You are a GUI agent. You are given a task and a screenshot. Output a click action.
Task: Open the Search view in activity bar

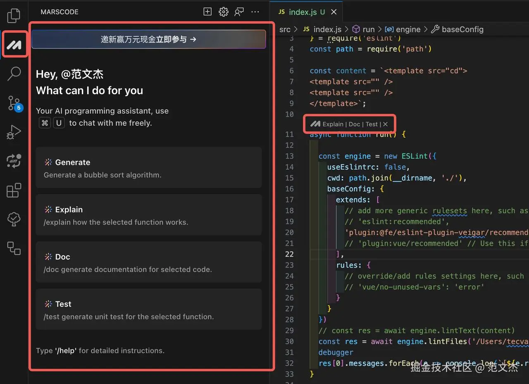click(x=14, y=74)
